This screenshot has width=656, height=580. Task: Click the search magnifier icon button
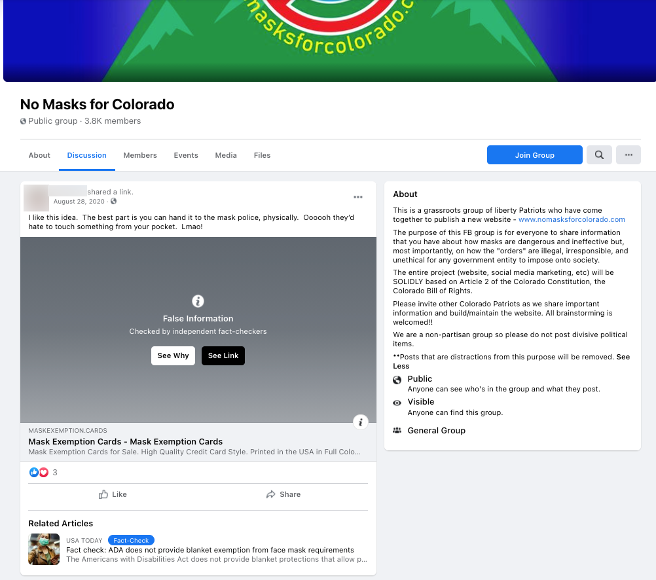(599, 155)
